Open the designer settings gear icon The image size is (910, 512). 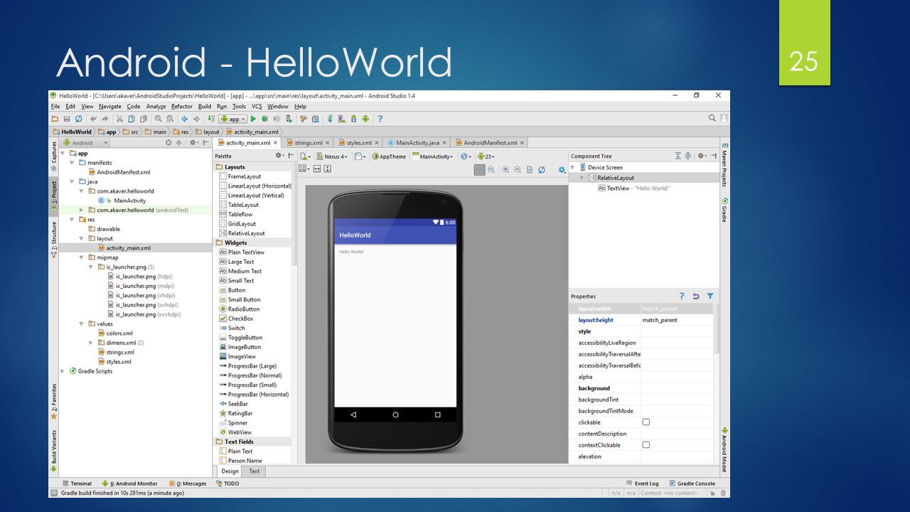[x=562, y=169]
